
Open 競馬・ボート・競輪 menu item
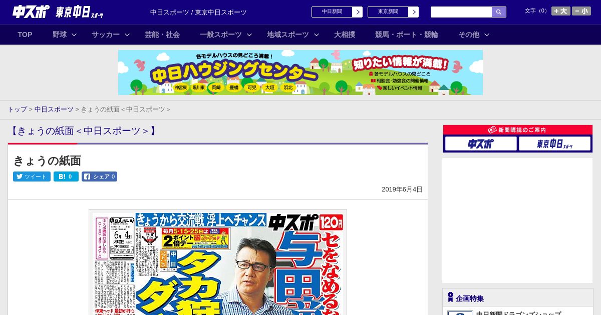click(x=407, y=34)
